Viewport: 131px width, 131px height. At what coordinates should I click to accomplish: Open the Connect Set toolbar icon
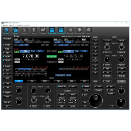coord(80,30)
